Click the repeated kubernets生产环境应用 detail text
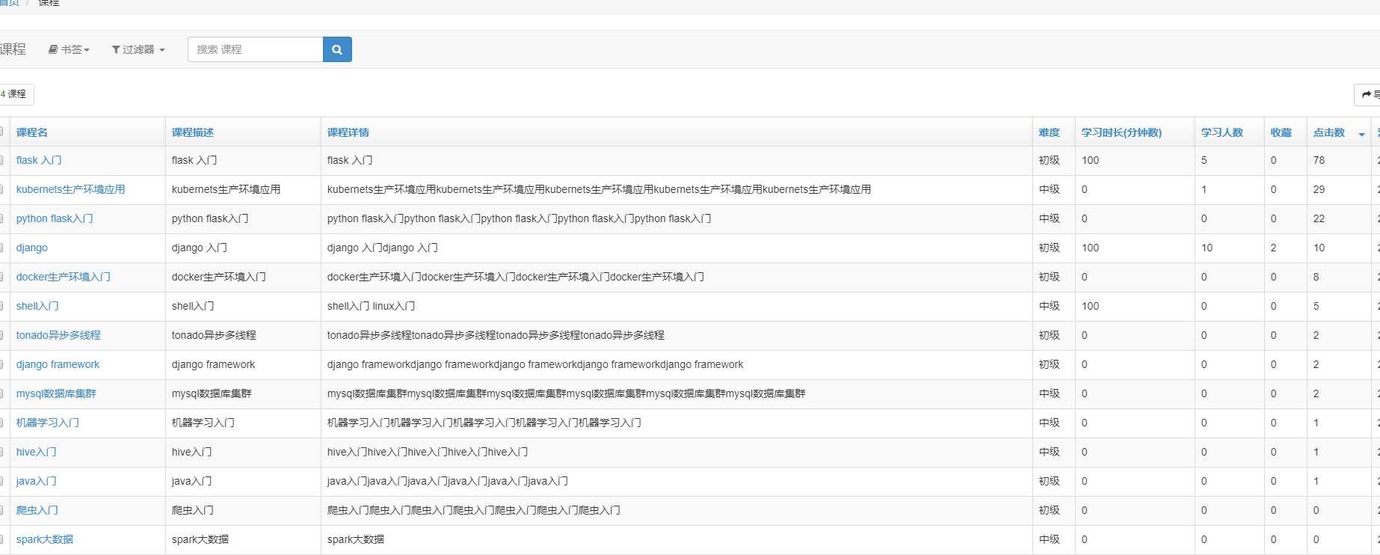 (599, 189)
